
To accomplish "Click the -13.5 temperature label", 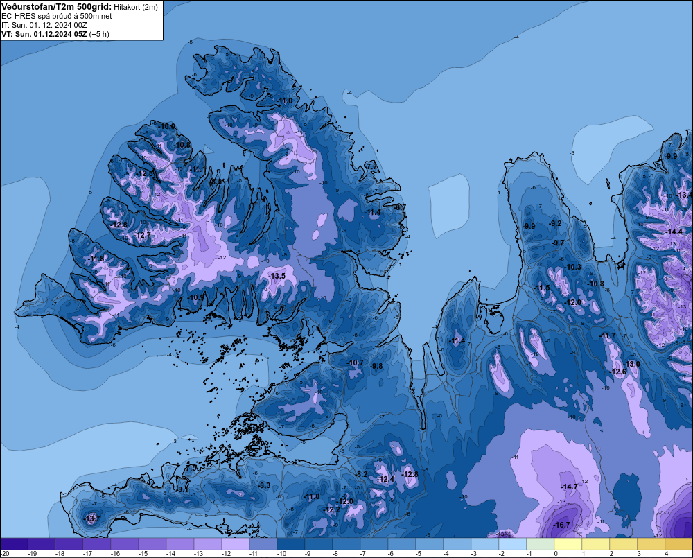I will point(277,276).
